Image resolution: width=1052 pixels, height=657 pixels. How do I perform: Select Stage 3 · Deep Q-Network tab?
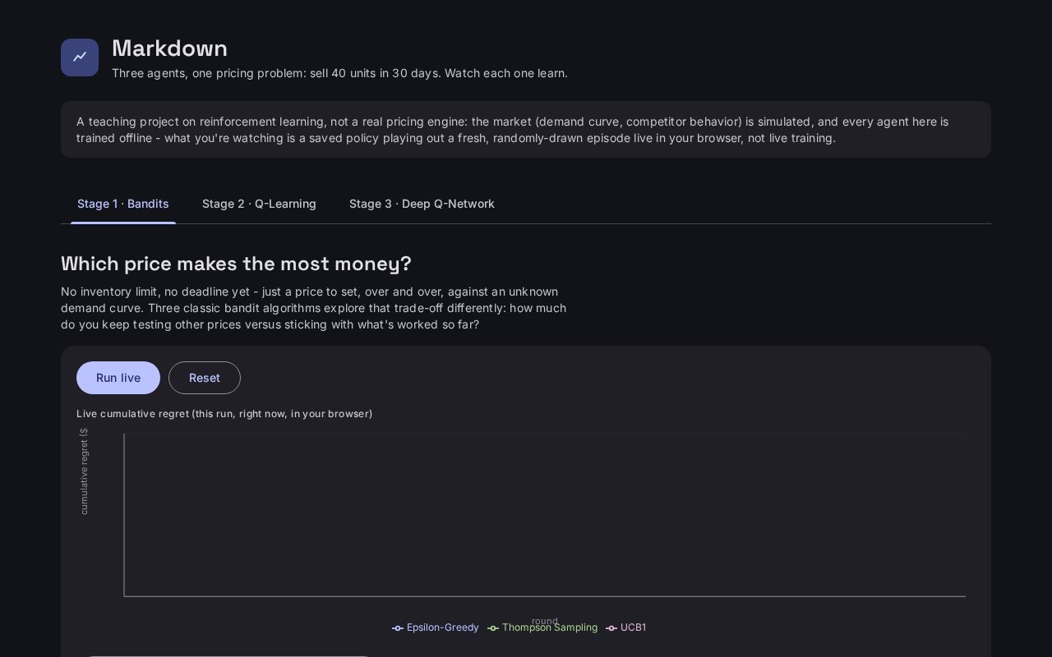(x=422, y=204)
